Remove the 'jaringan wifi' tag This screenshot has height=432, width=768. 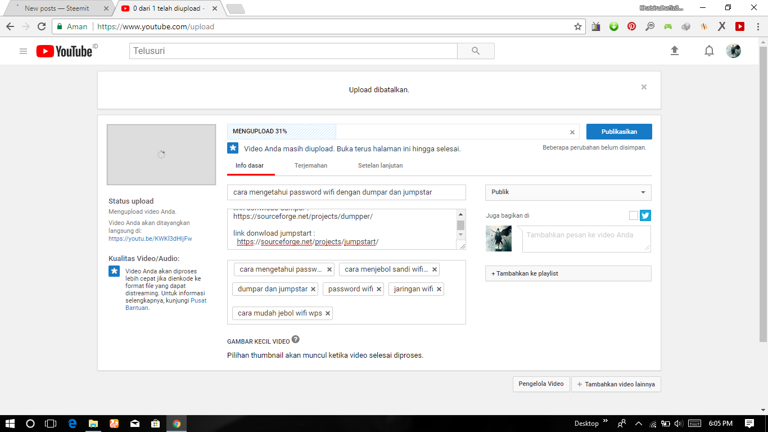pyautogui.click(x=439, y=289)
